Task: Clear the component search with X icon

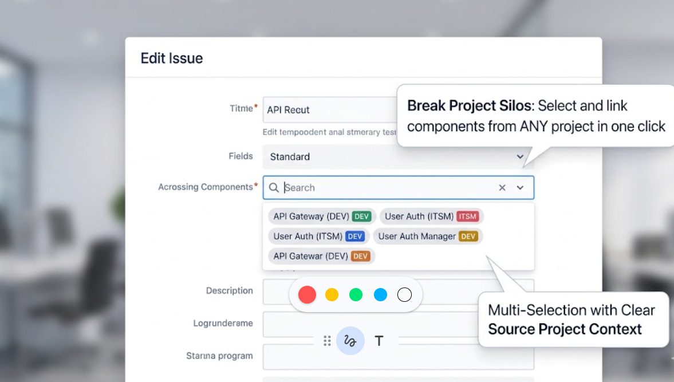Action: [x=502, y=187]
